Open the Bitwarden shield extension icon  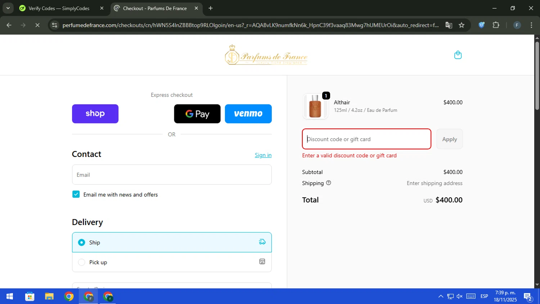point(481,25)
